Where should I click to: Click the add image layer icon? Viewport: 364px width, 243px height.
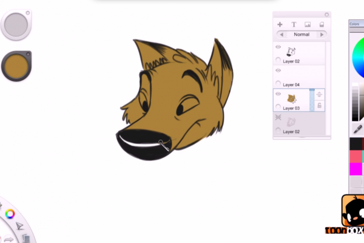point(308,25)
